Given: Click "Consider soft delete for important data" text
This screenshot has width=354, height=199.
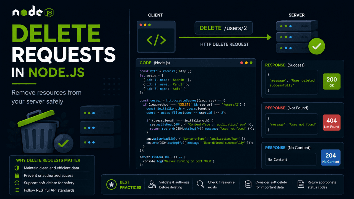Looking at the screenshot, I should [x=271, y=185].
